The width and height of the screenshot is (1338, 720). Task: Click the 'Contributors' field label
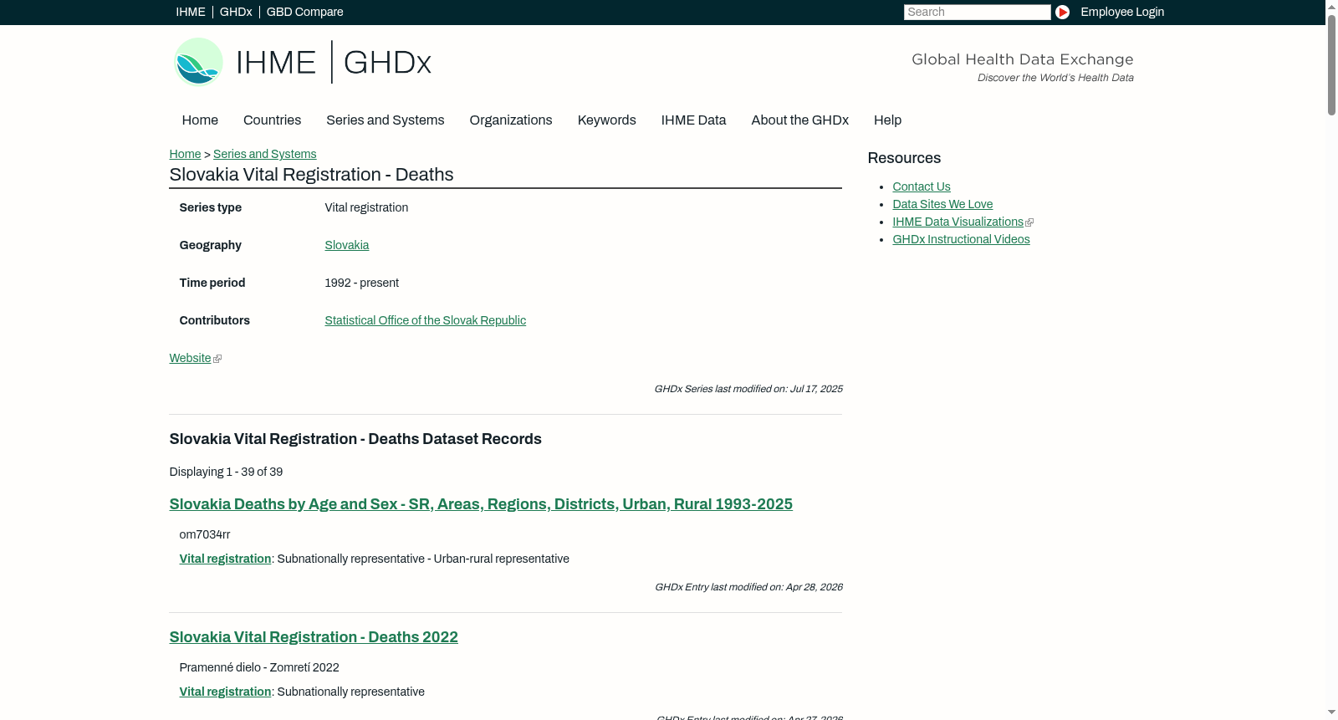pos(214,320)
